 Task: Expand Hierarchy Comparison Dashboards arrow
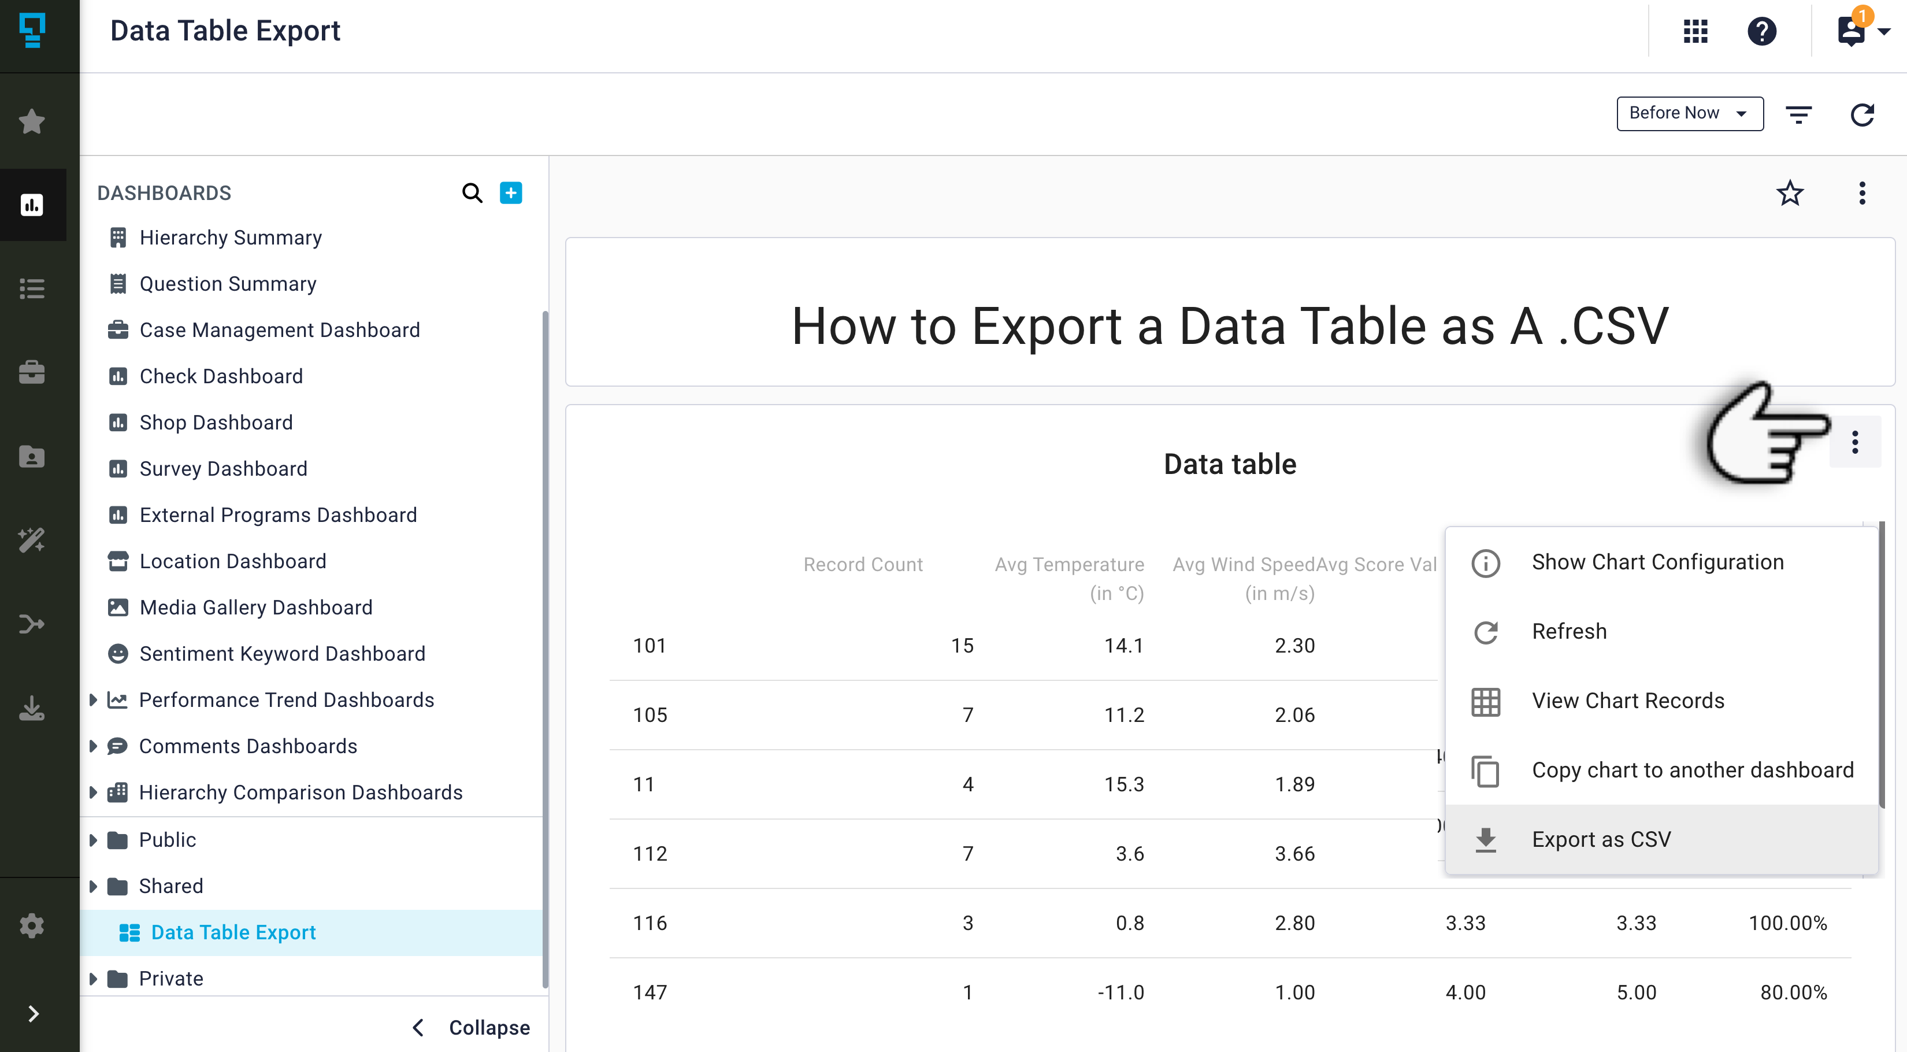point(92,792)
